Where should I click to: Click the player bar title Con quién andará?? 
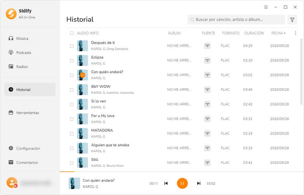[99, 180]
